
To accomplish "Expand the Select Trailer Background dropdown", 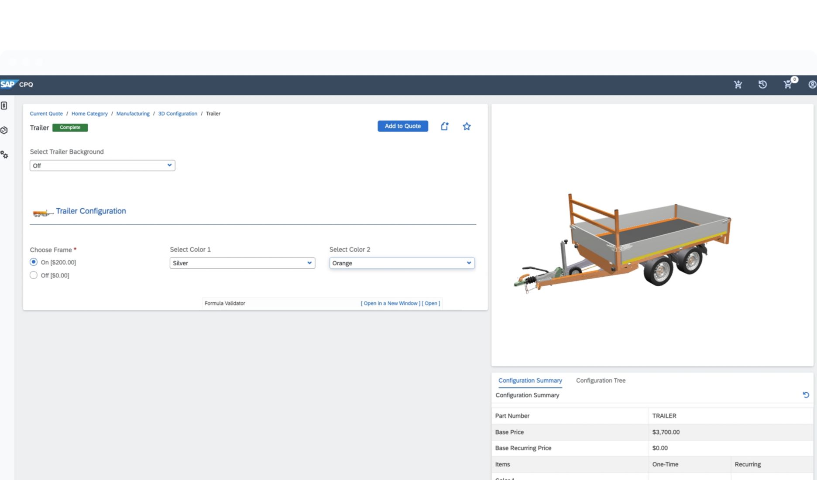I will (102, 166).
